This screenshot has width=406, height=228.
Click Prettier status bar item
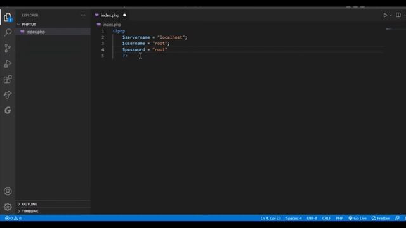[381, 218]
